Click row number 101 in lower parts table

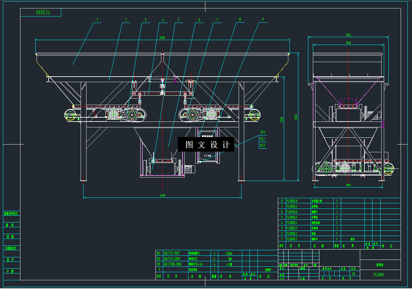[158, 264]
